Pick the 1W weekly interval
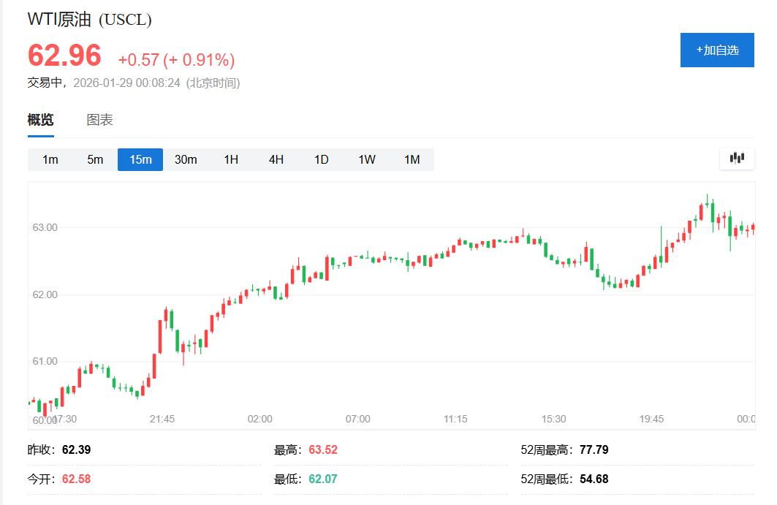 tap(367, 159)
